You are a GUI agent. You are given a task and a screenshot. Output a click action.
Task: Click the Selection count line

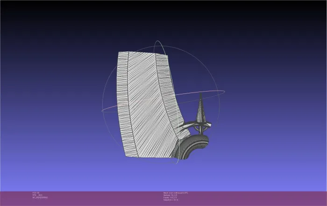pos(171,200)
